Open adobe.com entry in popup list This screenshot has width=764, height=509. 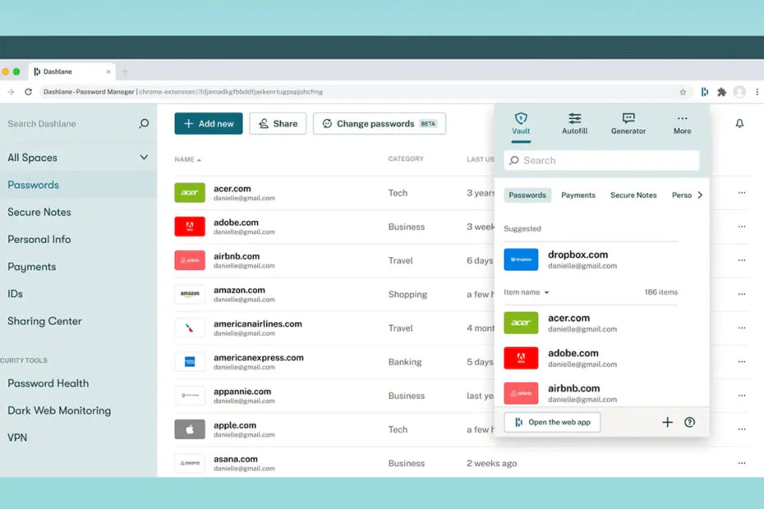coord(591,358)
